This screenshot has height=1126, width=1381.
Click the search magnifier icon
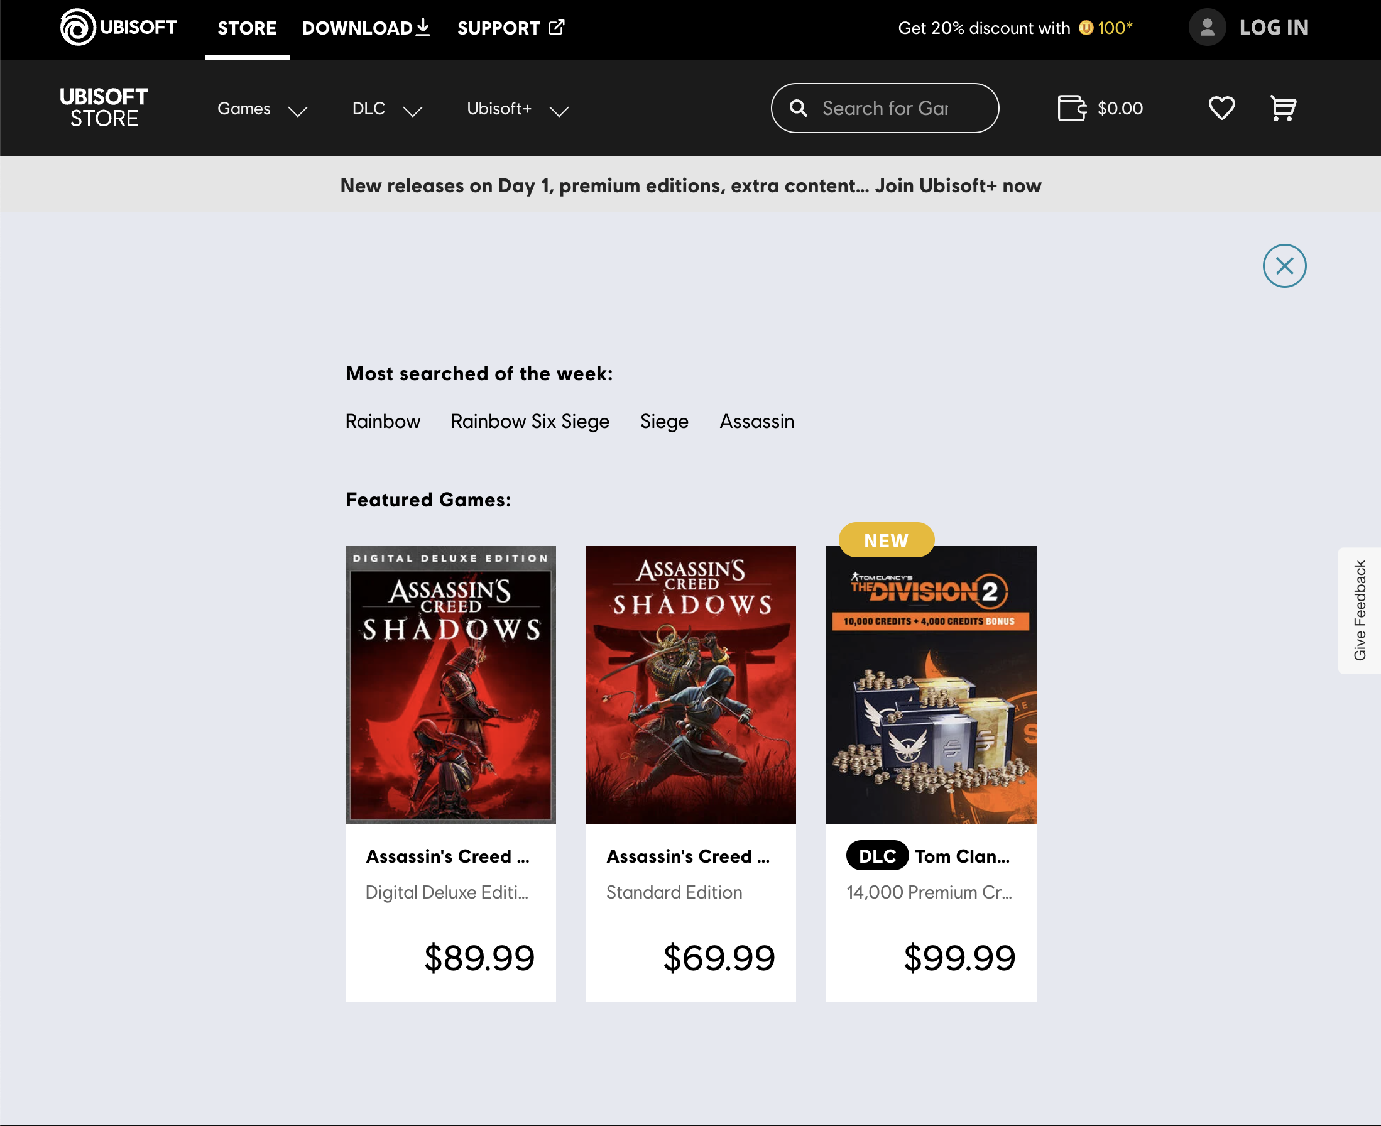coord(799,107)
